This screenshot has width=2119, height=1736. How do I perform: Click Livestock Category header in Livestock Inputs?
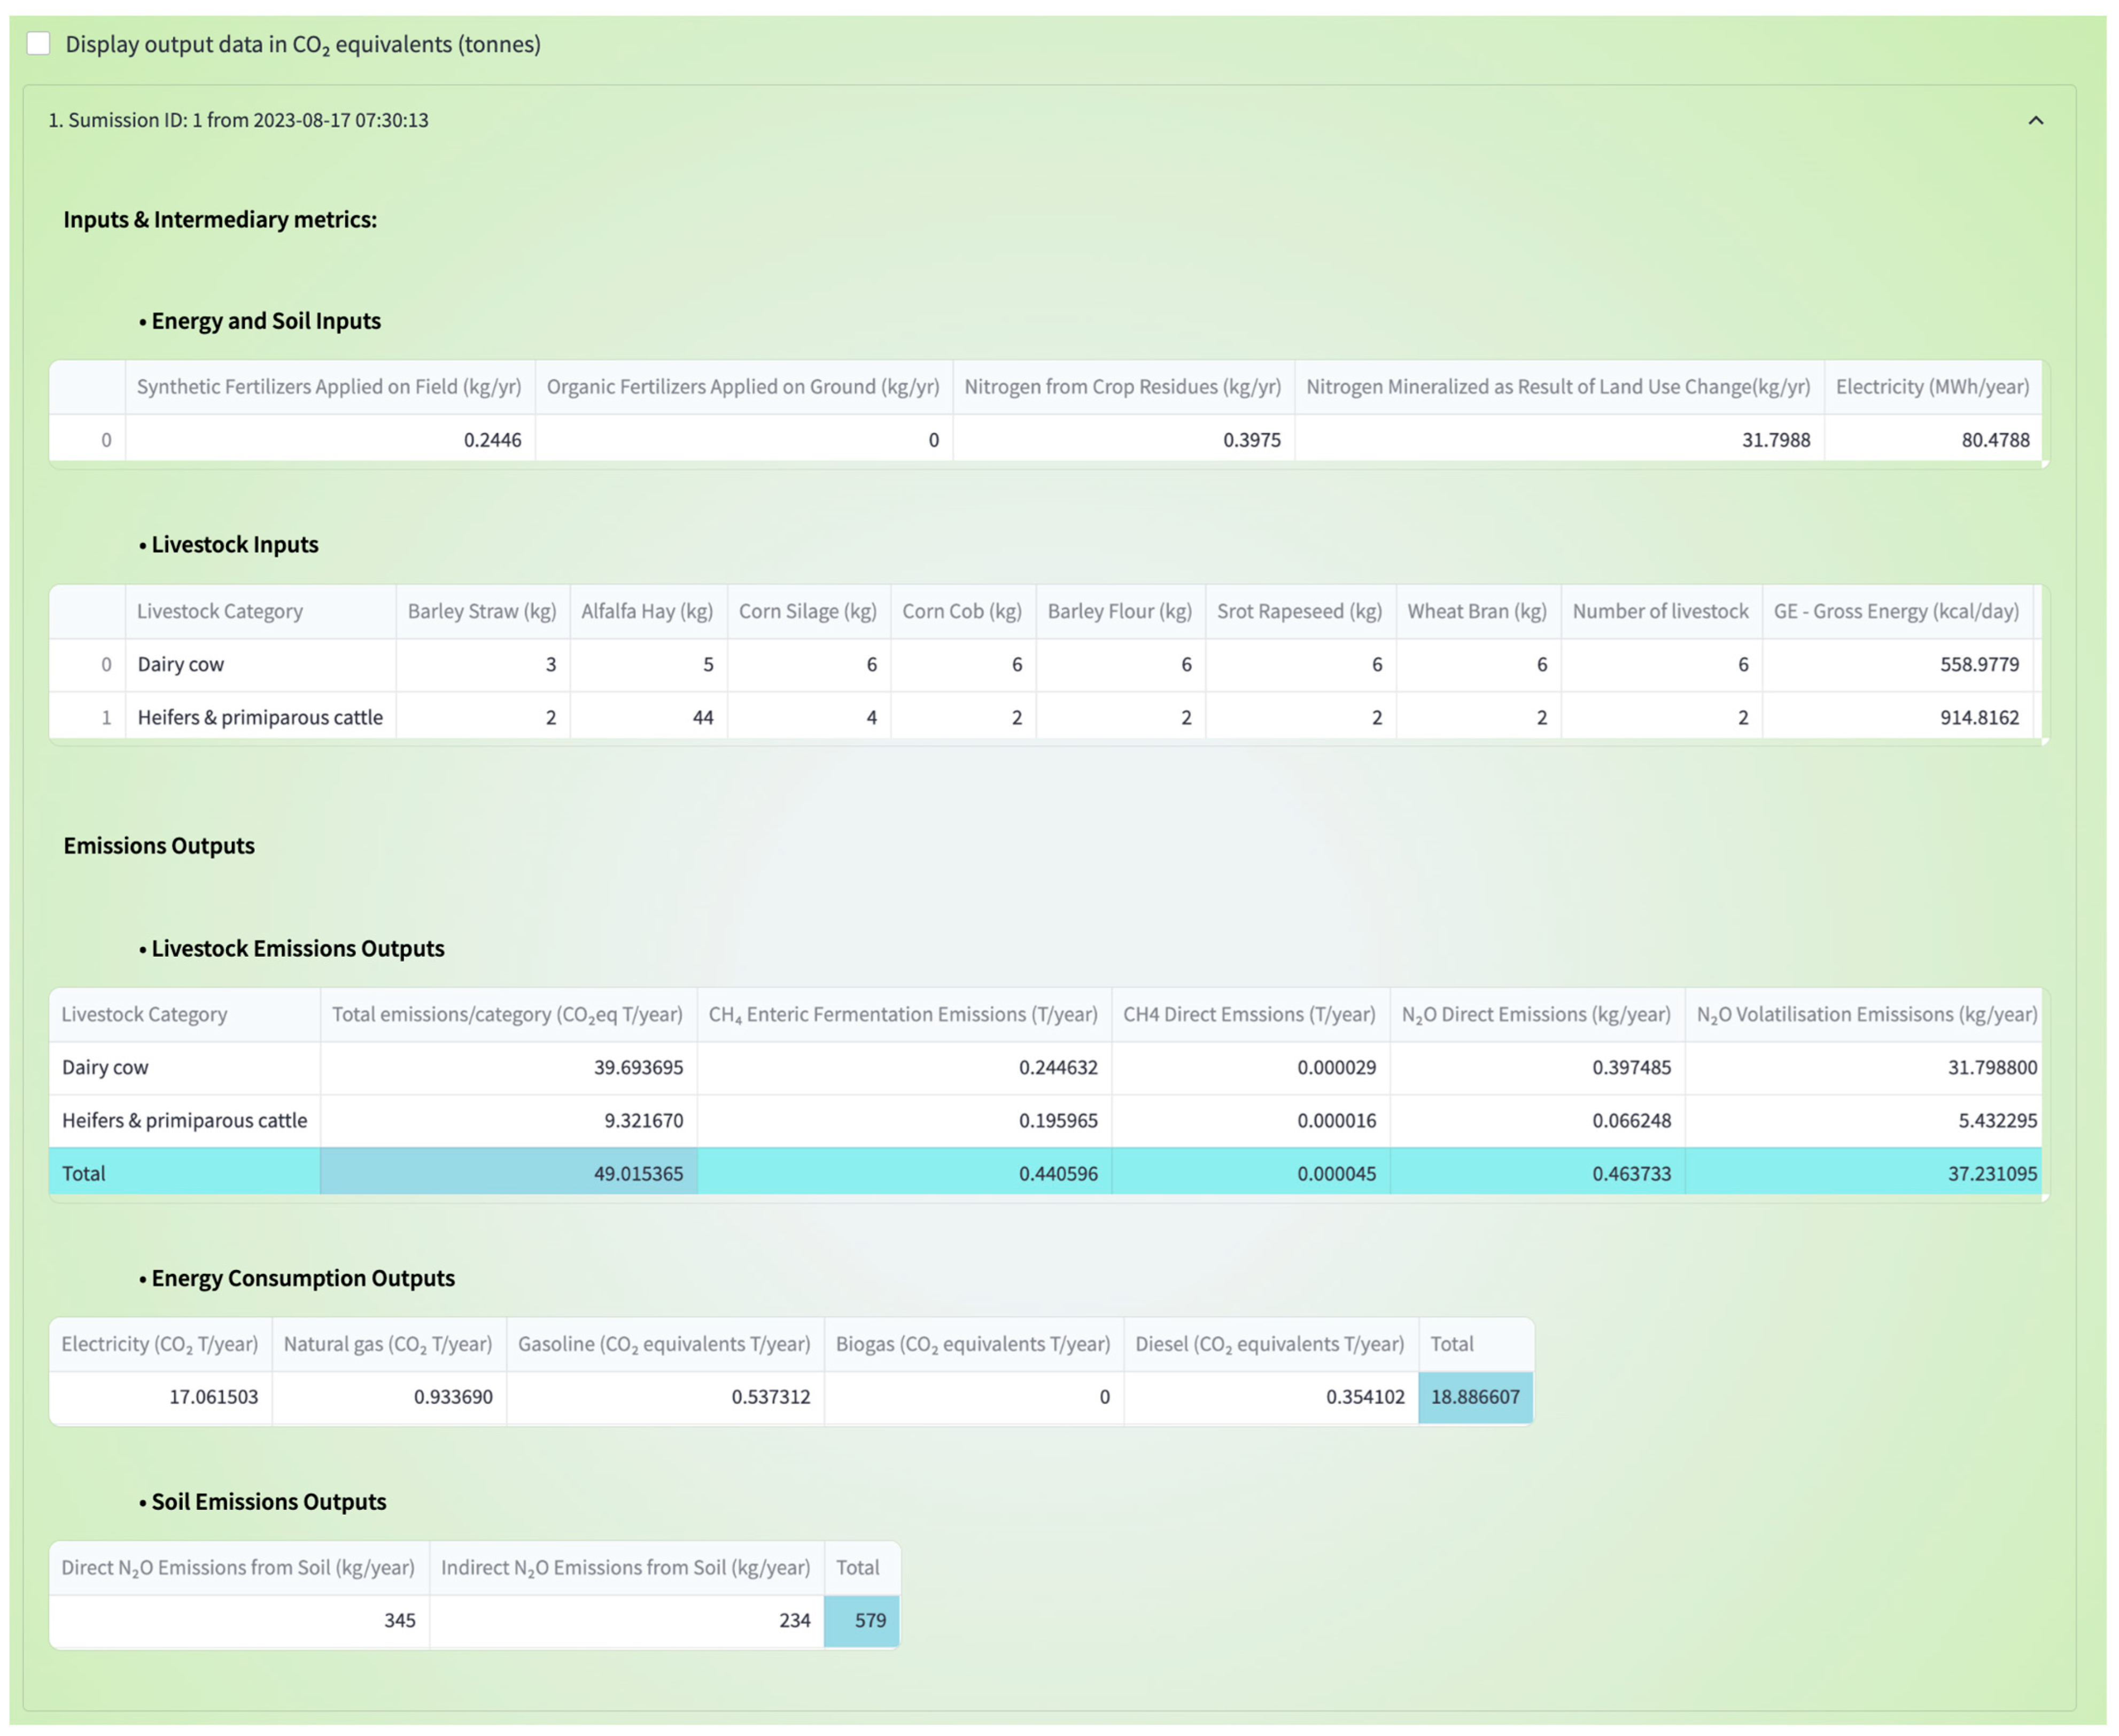click(x=220, y=611)
